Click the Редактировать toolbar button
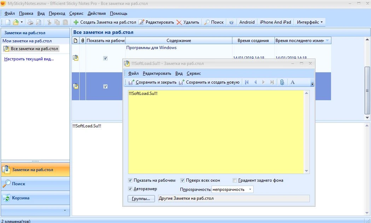371x223 pixels. point(156,22)
